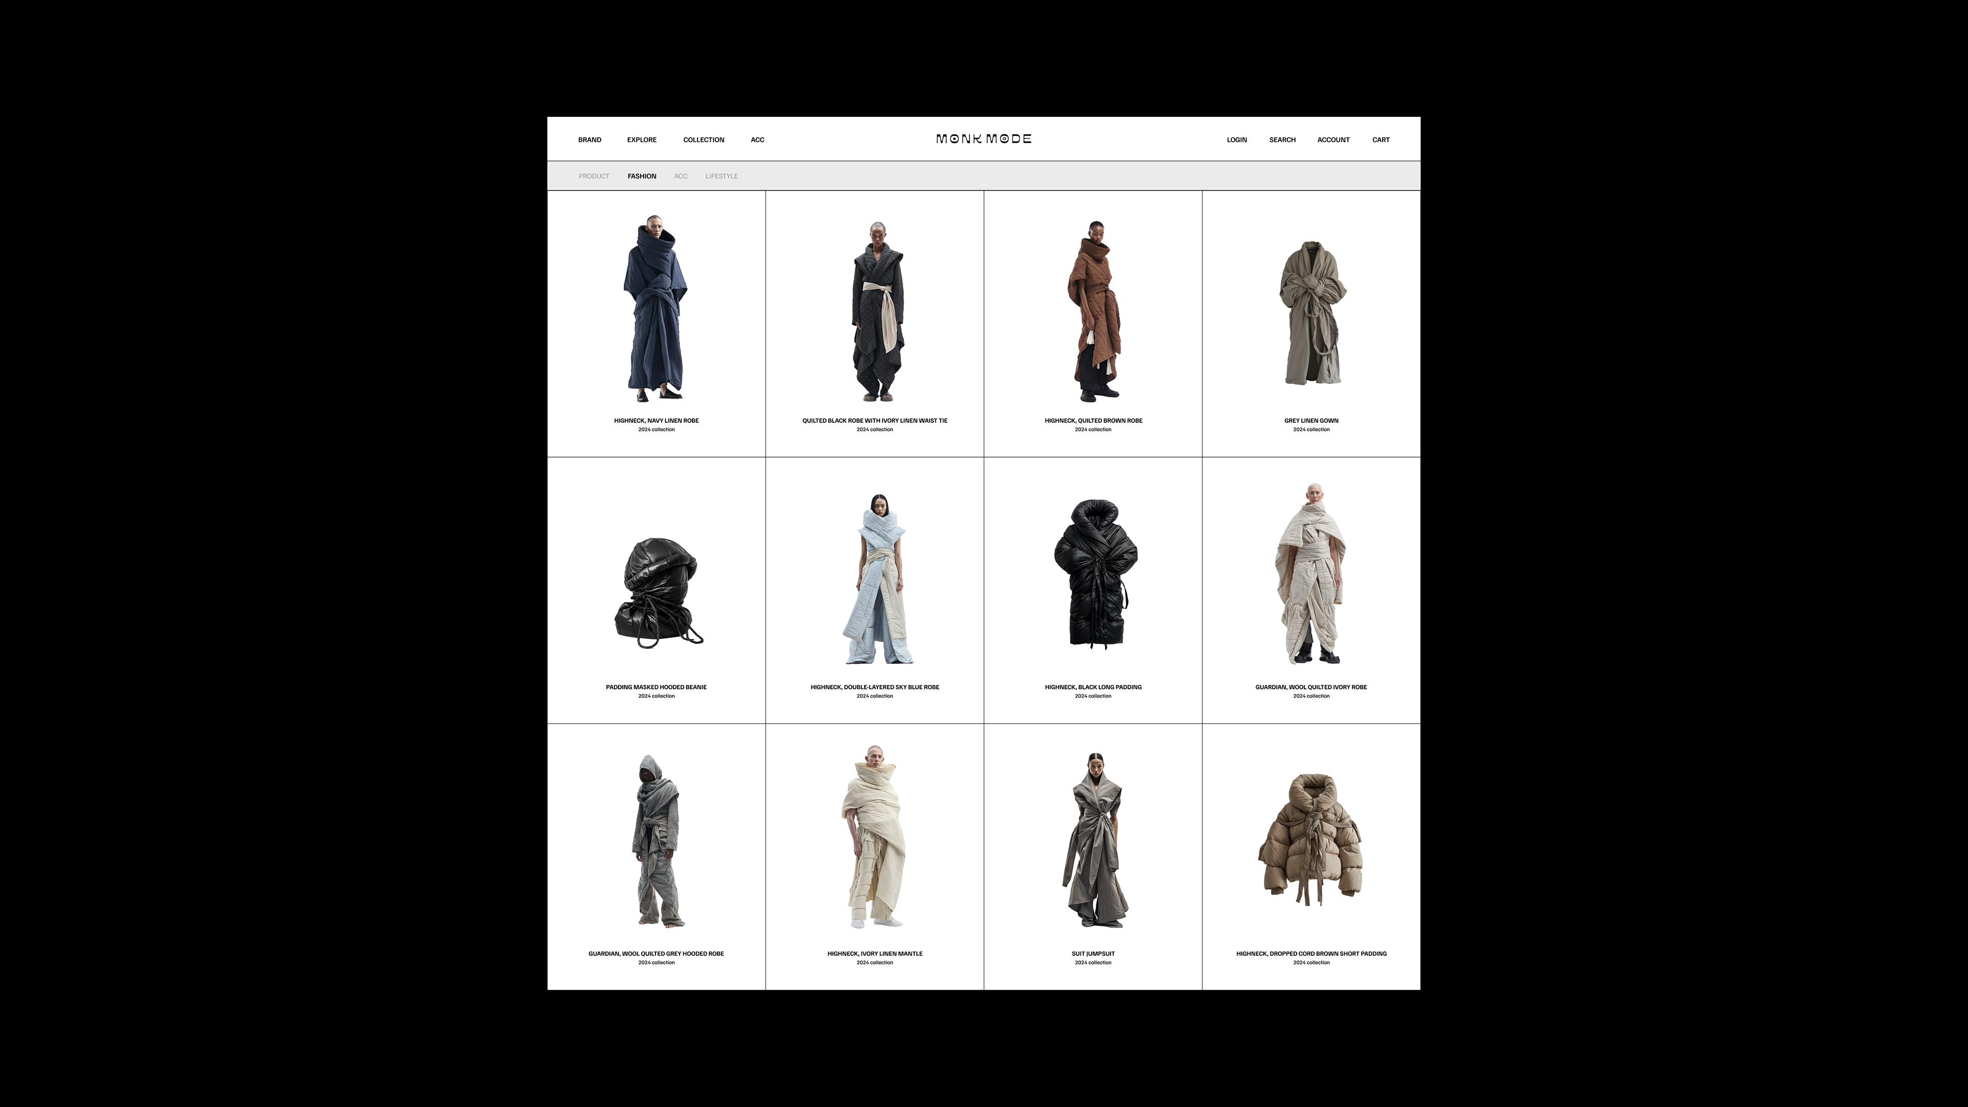Open the EXPLORE menu item
This screenshot has width=1968, height=1107.
coord(641,140)
